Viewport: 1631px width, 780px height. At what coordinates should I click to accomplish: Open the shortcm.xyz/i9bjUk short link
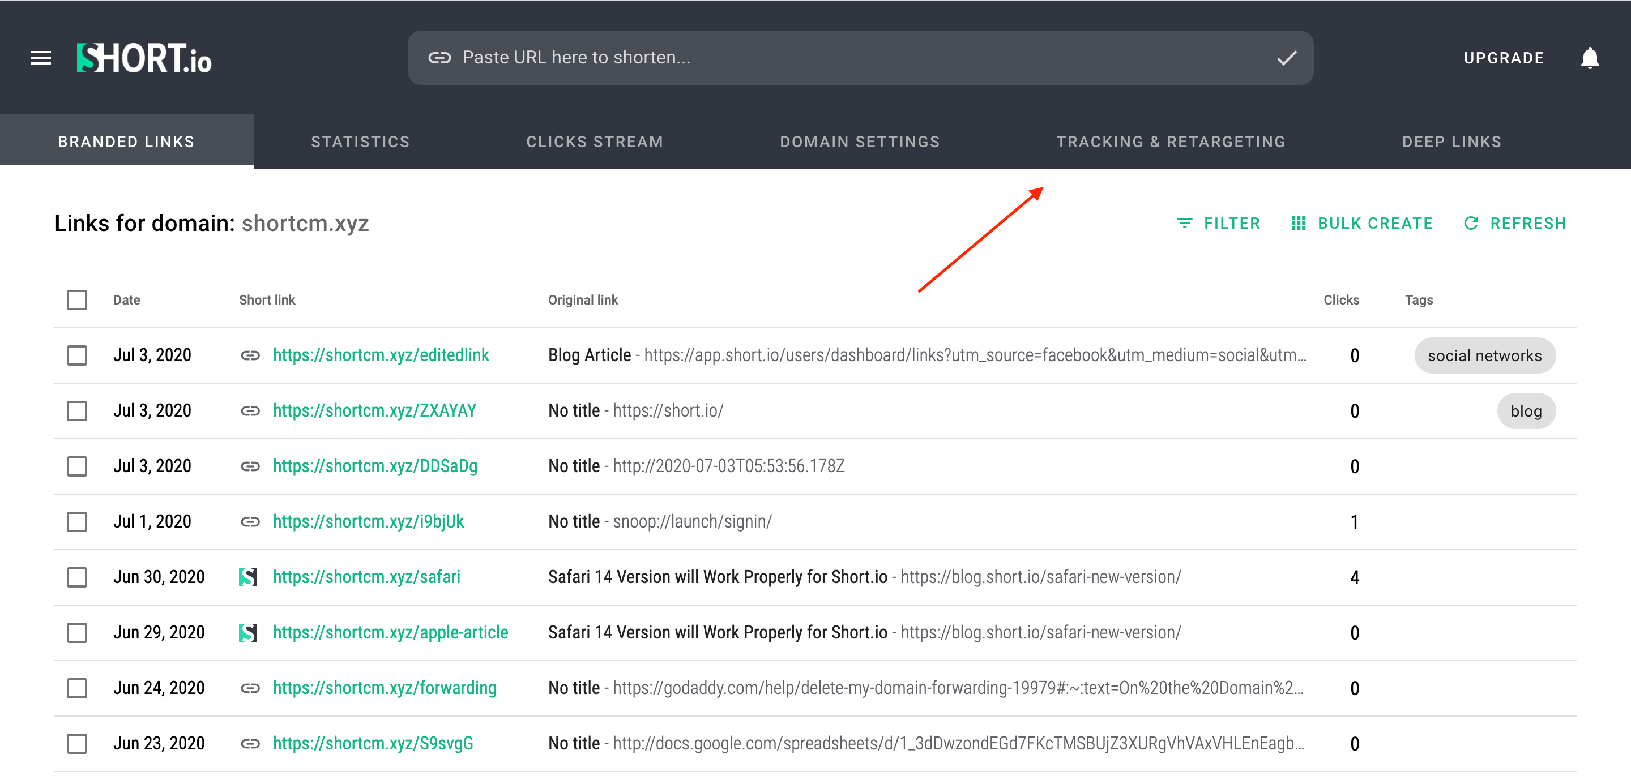(369, 522)
